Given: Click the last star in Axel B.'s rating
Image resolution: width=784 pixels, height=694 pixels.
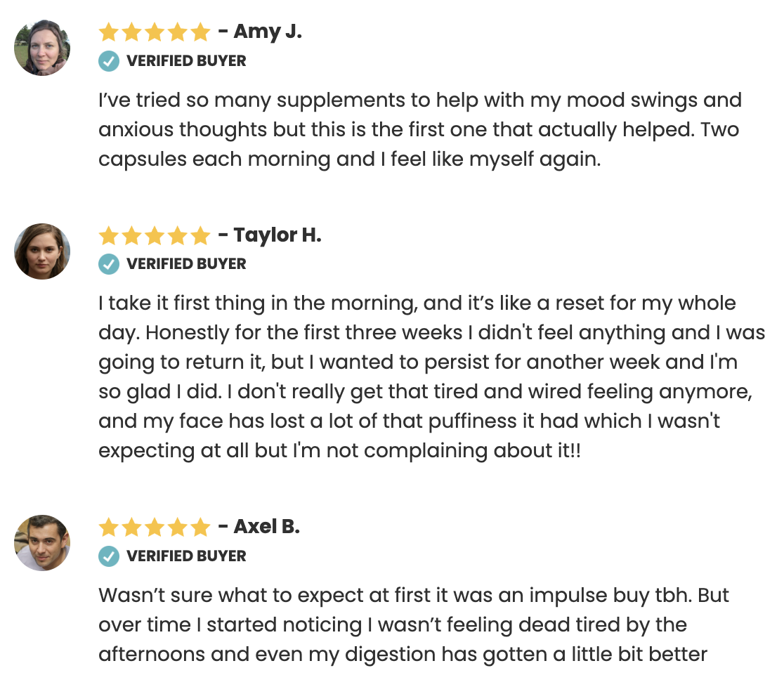Looking at the screenshot, I should click(201, 527).
